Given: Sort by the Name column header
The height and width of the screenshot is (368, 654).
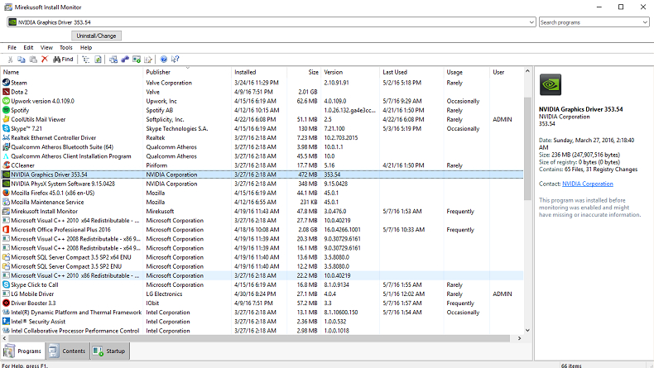Looking at the screenshot, I should pos(72,72).
